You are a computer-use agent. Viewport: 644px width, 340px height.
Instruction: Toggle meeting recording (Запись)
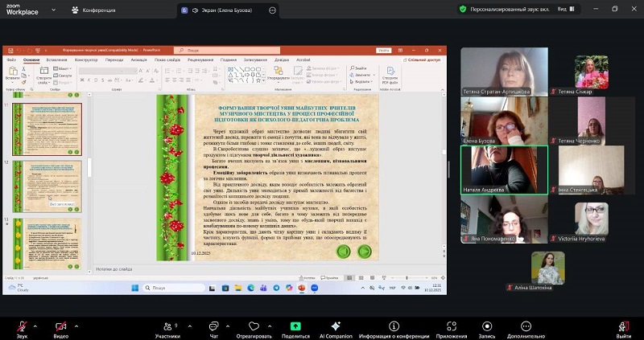coord(486,325)
